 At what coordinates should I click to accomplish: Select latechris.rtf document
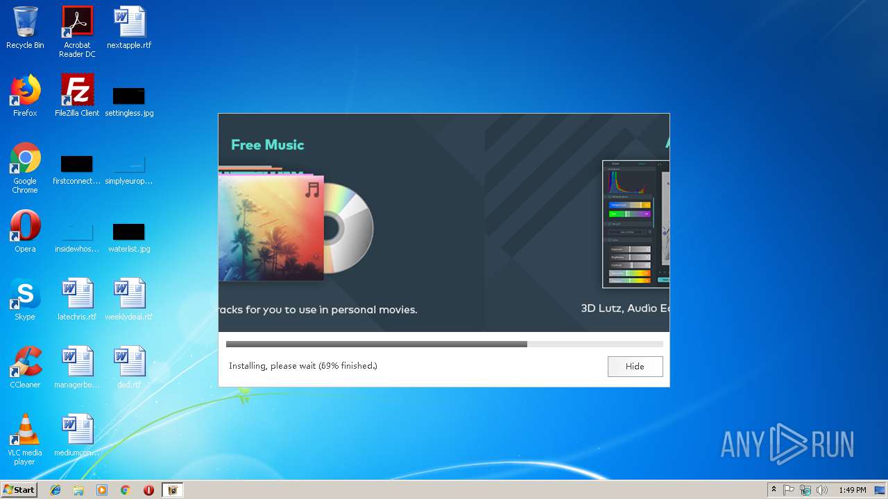click(x=77, y=299)
